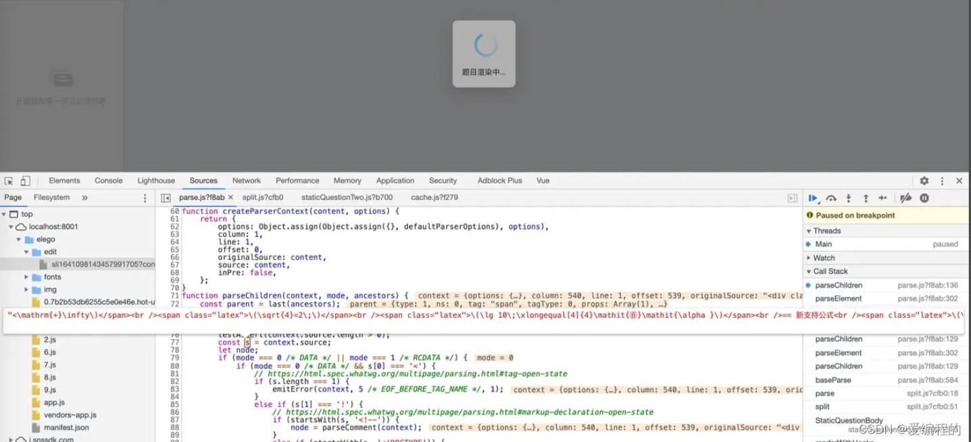This screenshot has width=971, height=442.
Task: Select the Filesystem navigator tab
Action: pos(52,198)
